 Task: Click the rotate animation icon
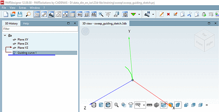(x=131, y=105)
